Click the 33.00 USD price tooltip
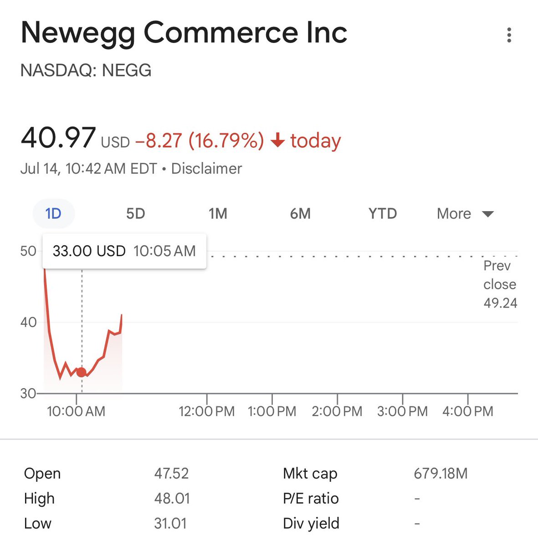The image size is (538, 546). (124, 251)
